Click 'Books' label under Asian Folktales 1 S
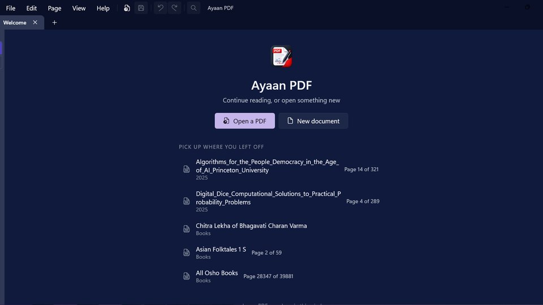 (203, 257)
